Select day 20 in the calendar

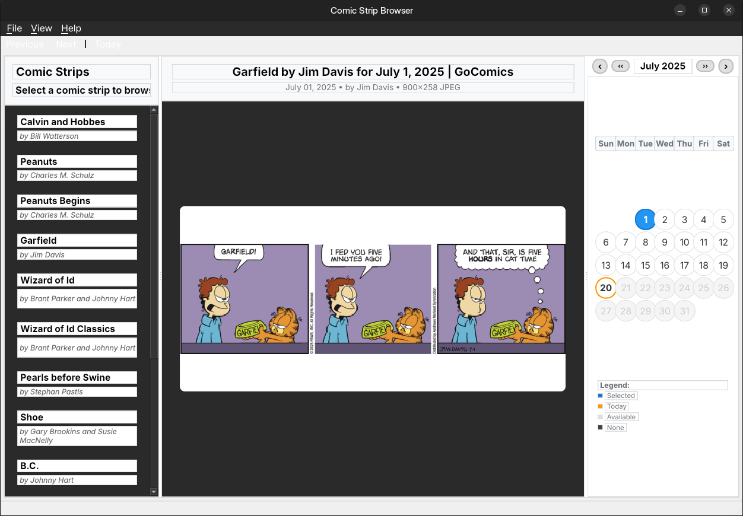(605, 288)
